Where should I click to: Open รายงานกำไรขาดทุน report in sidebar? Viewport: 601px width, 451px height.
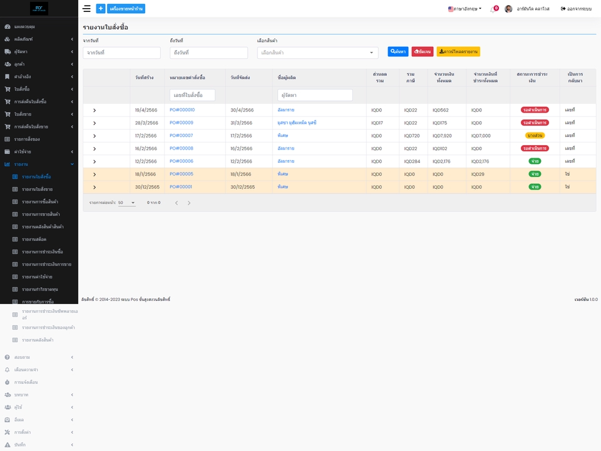pyautogui.click(x=40, y=290)
